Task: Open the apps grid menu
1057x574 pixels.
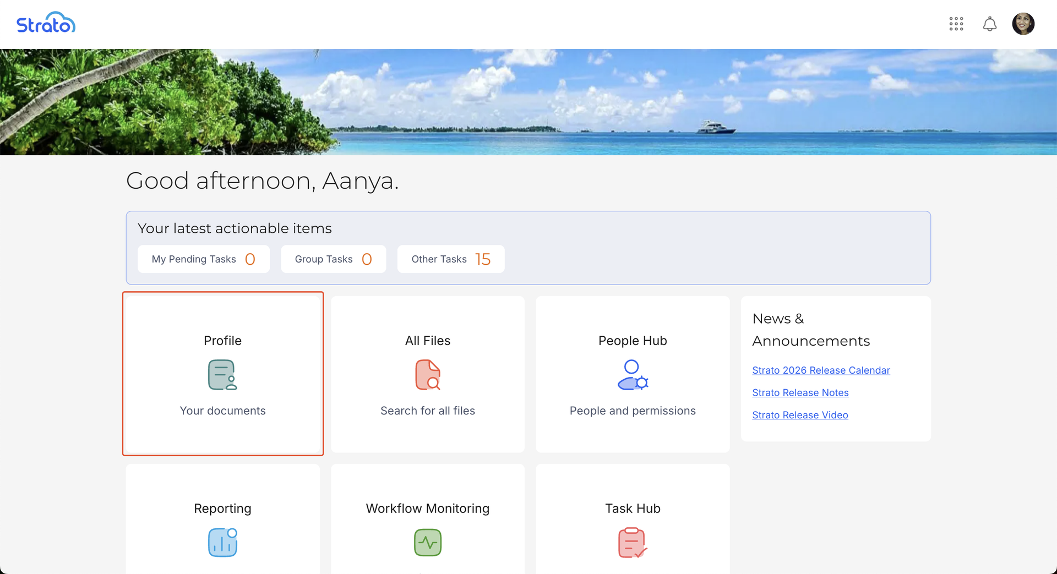Action: click(x=956, y=24)
